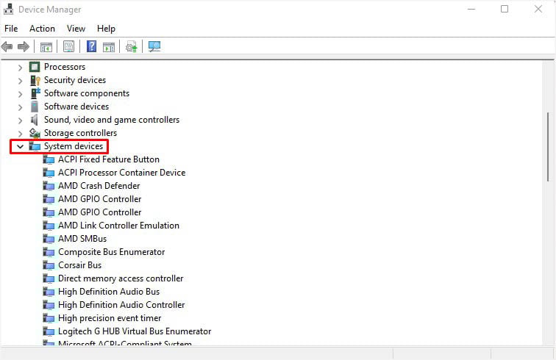Click the Logitech G HUB Virtual Bus Enumerator icon
556x360 pixels.
pyautogui.click(x=49, y=331)
